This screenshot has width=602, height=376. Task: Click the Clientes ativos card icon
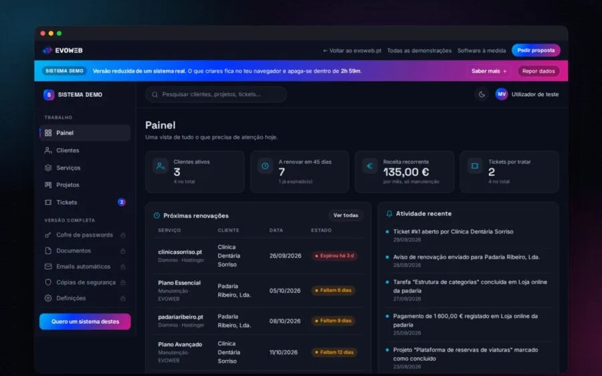(x=160, y=166)
